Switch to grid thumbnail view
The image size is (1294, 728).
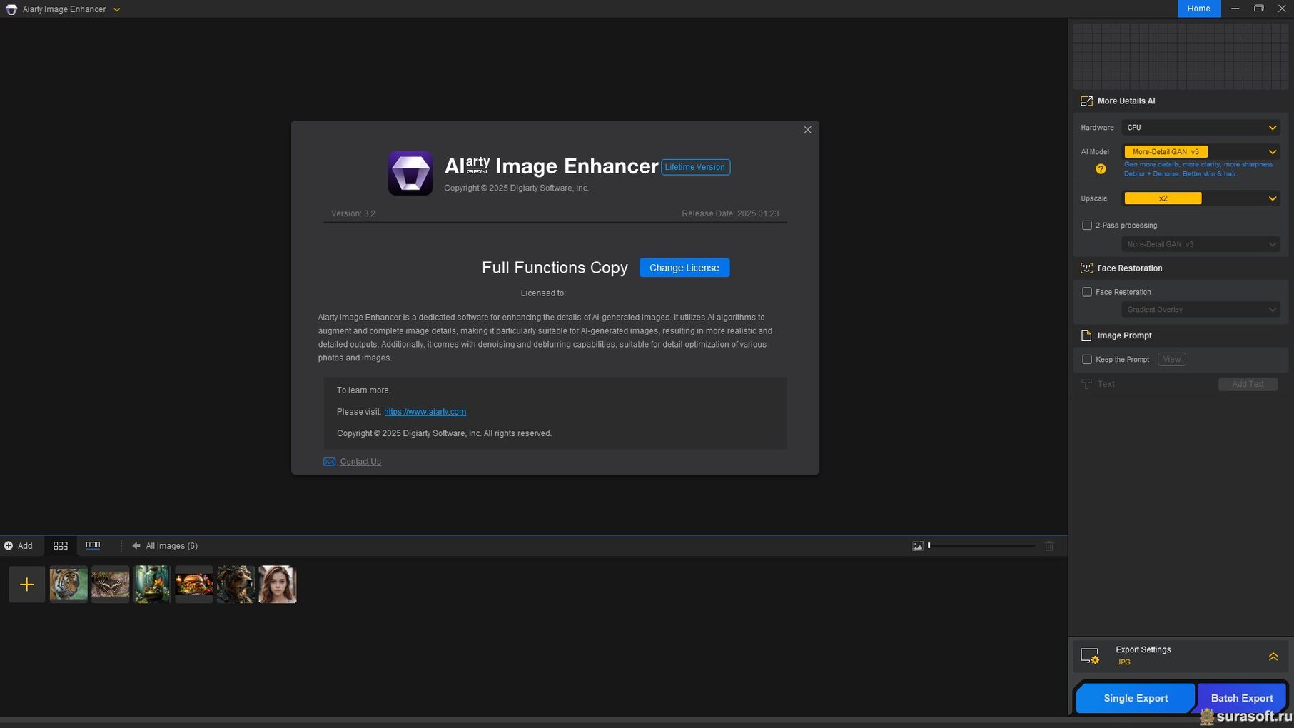tap(61, 546)
